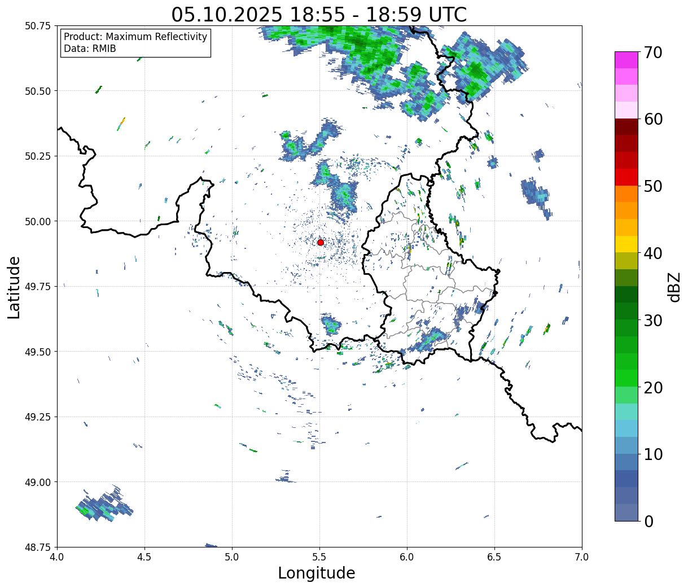Click the longitude tick label '7.0'
This screenshot has width=688, height=587.
(582, 557)
